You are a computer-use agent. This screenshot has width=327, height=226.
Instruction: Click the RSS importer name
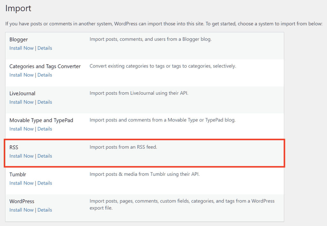pos(14,147)
